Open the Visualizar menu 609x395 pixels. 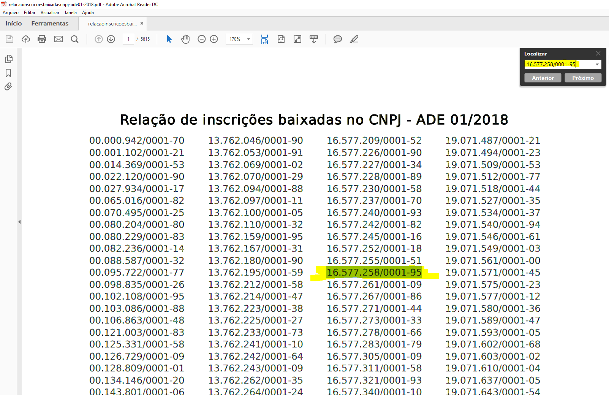pyautogui.click(x=50, y=12)
